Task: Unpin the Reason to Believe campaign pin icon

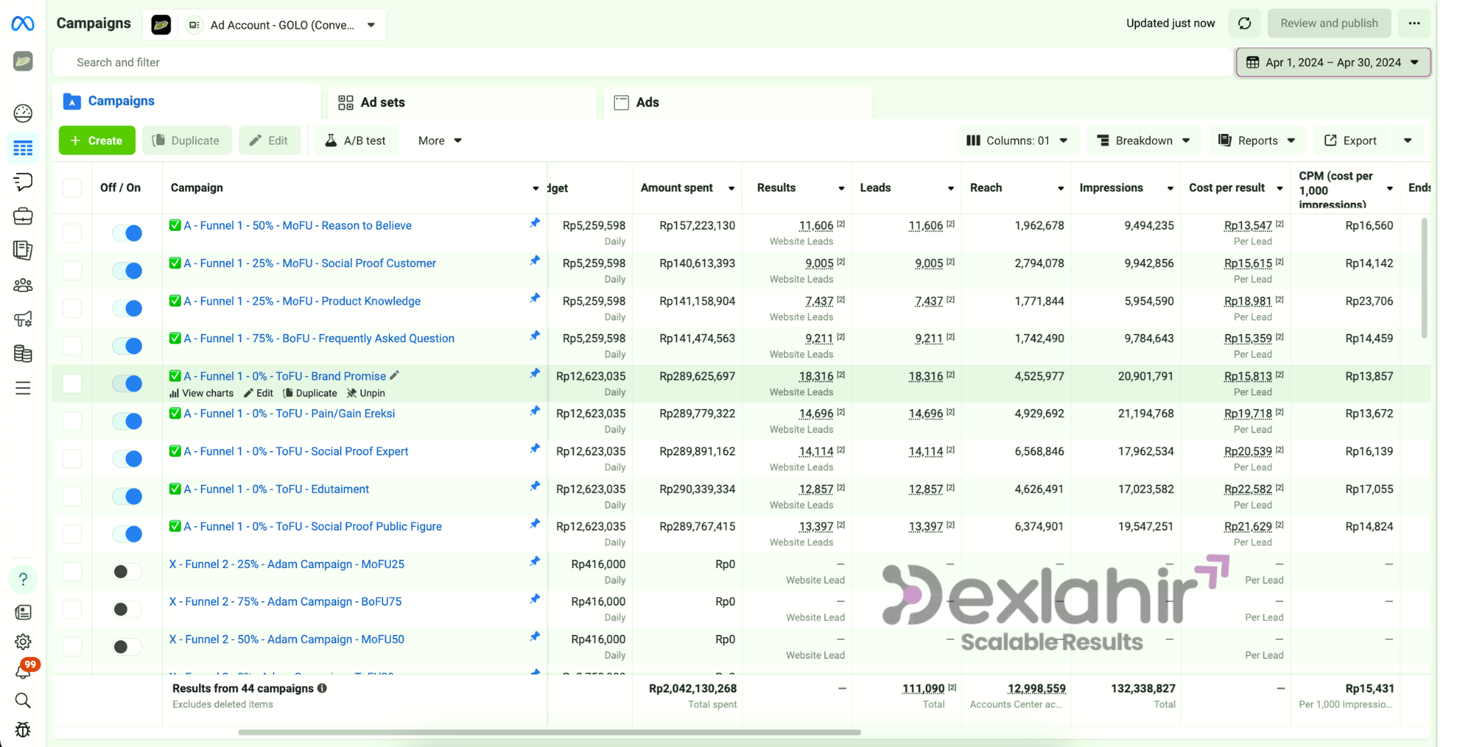Action: (534, 224)
